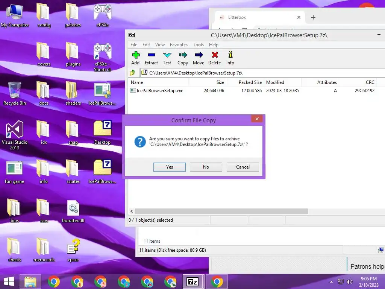Image resolution: width=385 pixels, height=289 pixels.
Task: Switch to the Litterbox browser tab
Action: [x=260, y=17]
